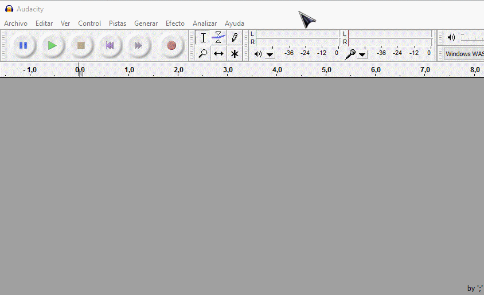This screenshot has height=295, width=484.
Task: Open the Efecto menu
Action: [175, 23]
